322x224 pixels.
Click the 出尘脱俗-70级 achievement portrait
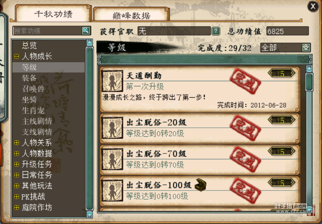[112, 159]
